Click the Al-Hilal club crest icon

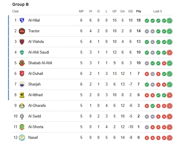(x=22, y=20)
